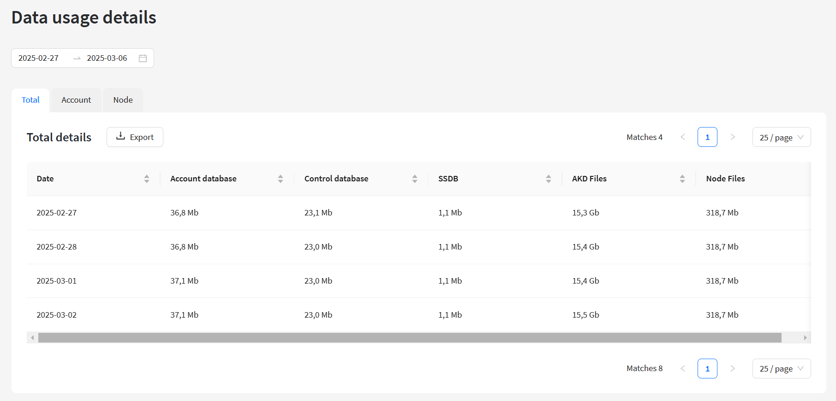836x401 pixels.
Task: Go to next page in top pagination
Action: 733,137
